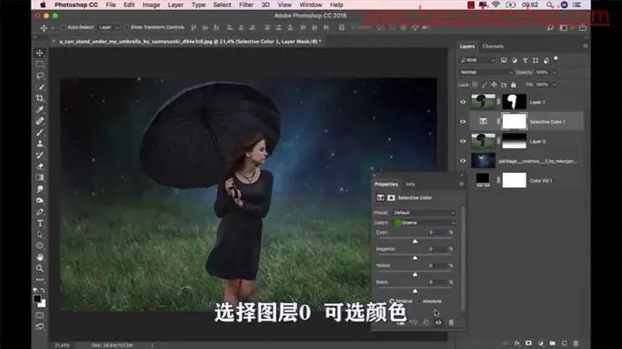622x349 pixels.
Task: Select the Lasso tool
Action: click(40, 76)
